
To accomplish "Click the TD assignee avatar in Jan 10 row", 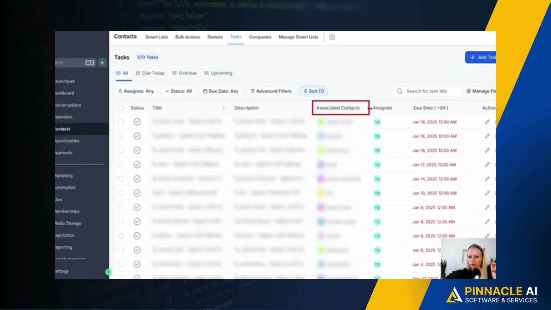I will [377, 193].
